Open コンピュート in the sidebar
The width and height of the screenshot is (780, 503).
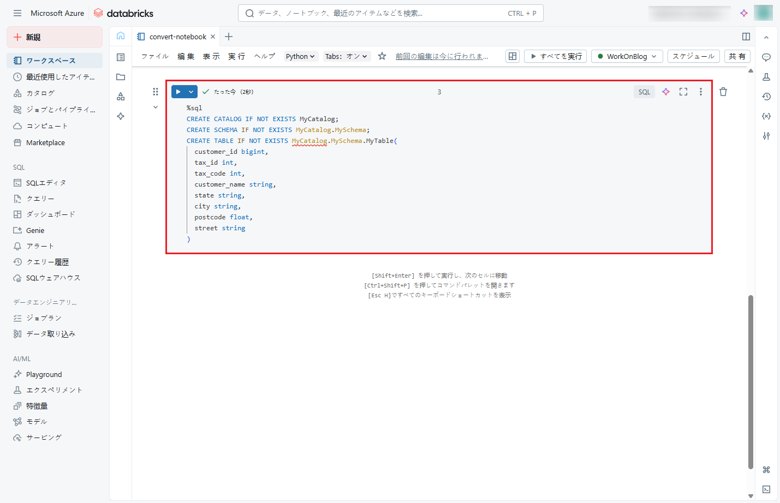click(x=55, y=126)
